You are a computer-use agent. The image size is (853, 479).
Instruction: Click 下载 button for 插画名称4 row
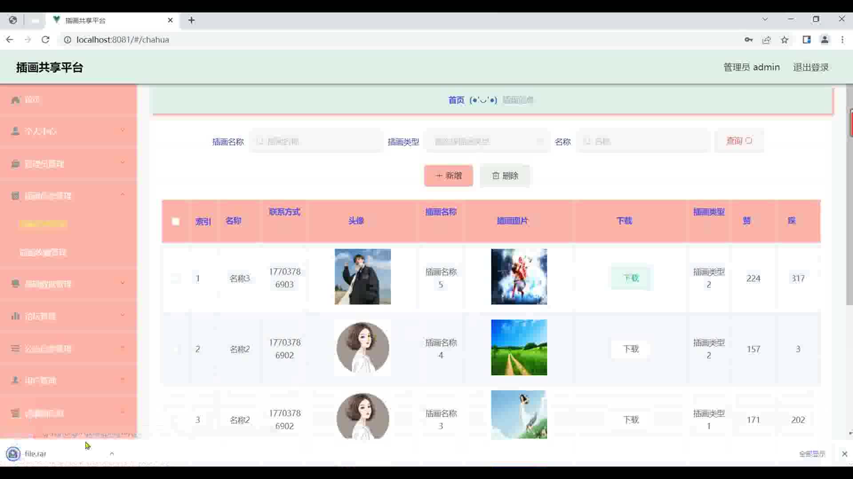630,349
